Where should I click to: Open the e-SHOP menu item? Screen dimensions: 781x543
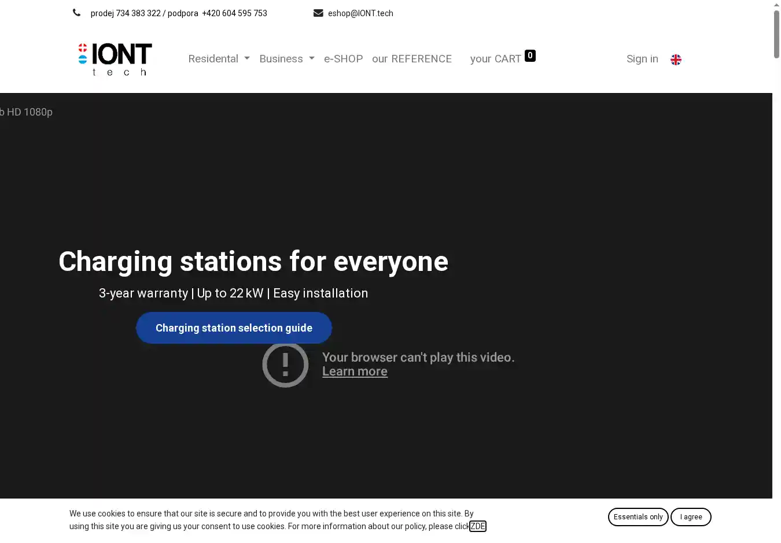[343, 59]
